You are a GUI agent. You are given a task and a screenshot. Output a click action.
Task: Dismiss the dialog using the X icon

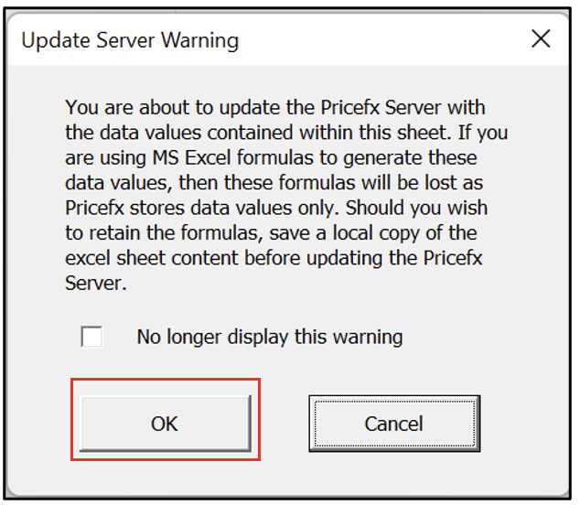click(x=541, y=39)
